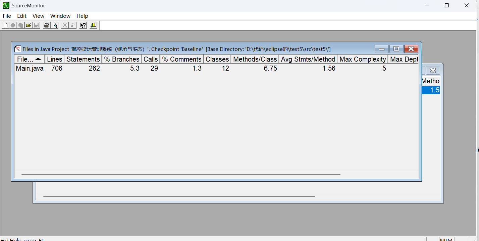Click the Statements value 262
The height and width of the screenshot is (241, 479).
pos(94,68)
